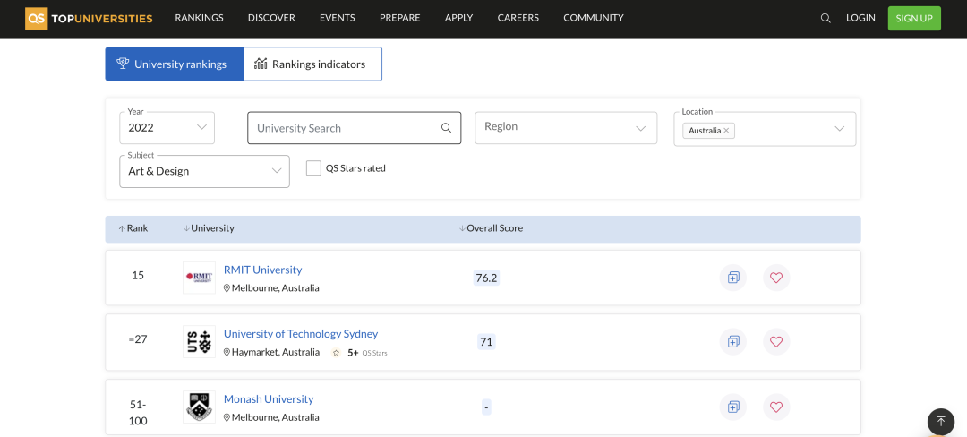This screenshot has width=967, height=437.
Task: Open site search magnifier in header
Action: coord(826,19)
